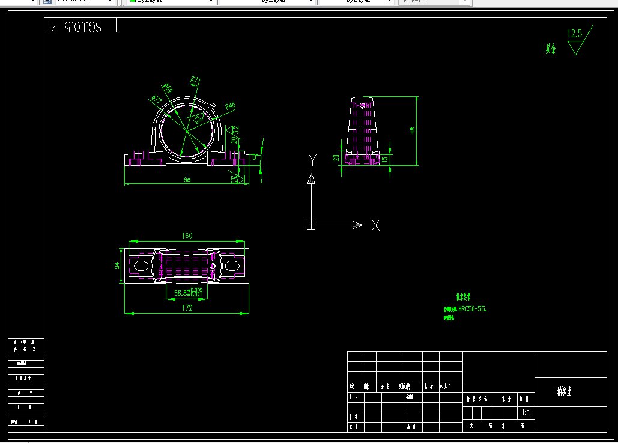Open the green ByLayer color dropdown
The image size is (618, 443).
click(171, 2)
